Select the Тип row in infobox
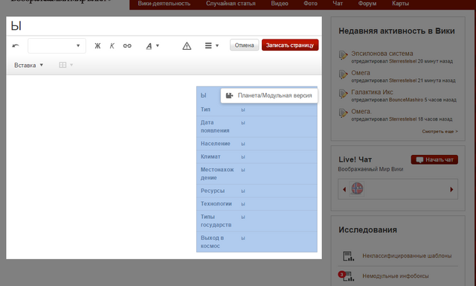This screenshot has width=476, height=286. (257, 109)
